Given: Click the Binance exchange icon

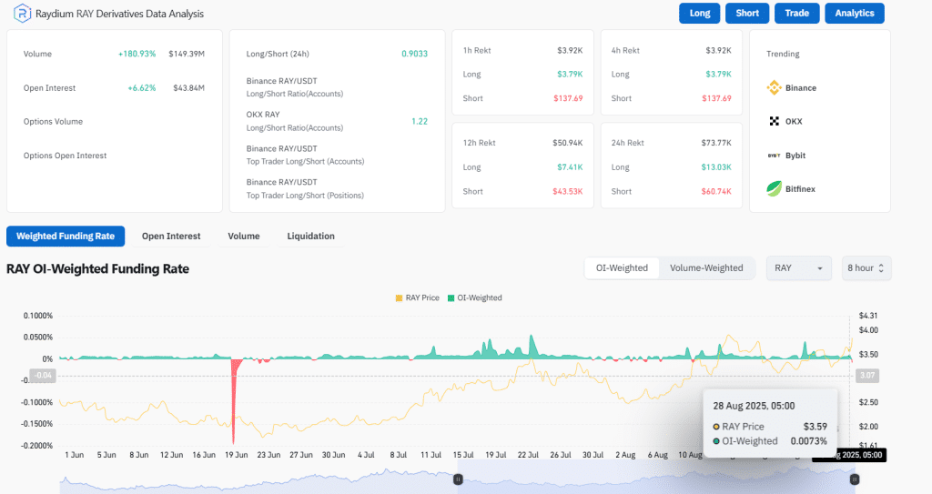Looking at the screenshot, I should click(x=775, y=88).
